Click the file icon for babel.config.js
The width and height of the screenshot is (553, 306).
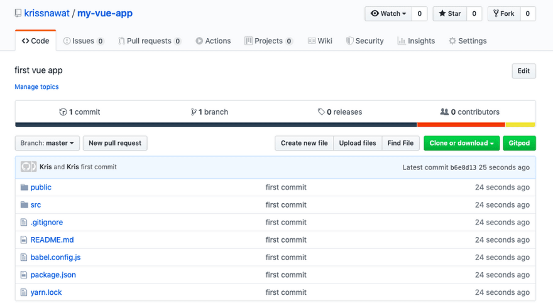point(24,258)
